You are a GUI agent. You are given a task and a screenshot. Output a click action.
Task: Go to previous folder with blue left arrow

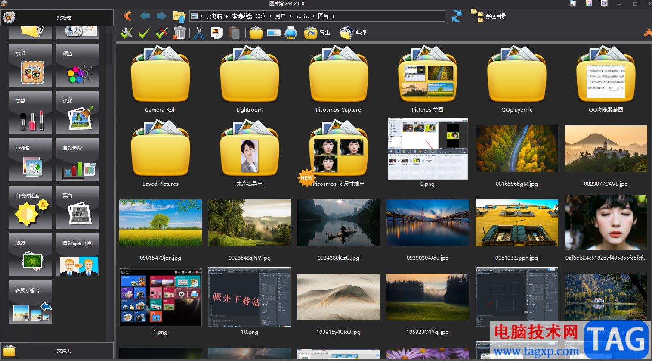click(x=145, y=16)
